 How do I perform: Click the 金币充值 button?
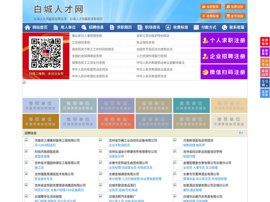(235, 16)
